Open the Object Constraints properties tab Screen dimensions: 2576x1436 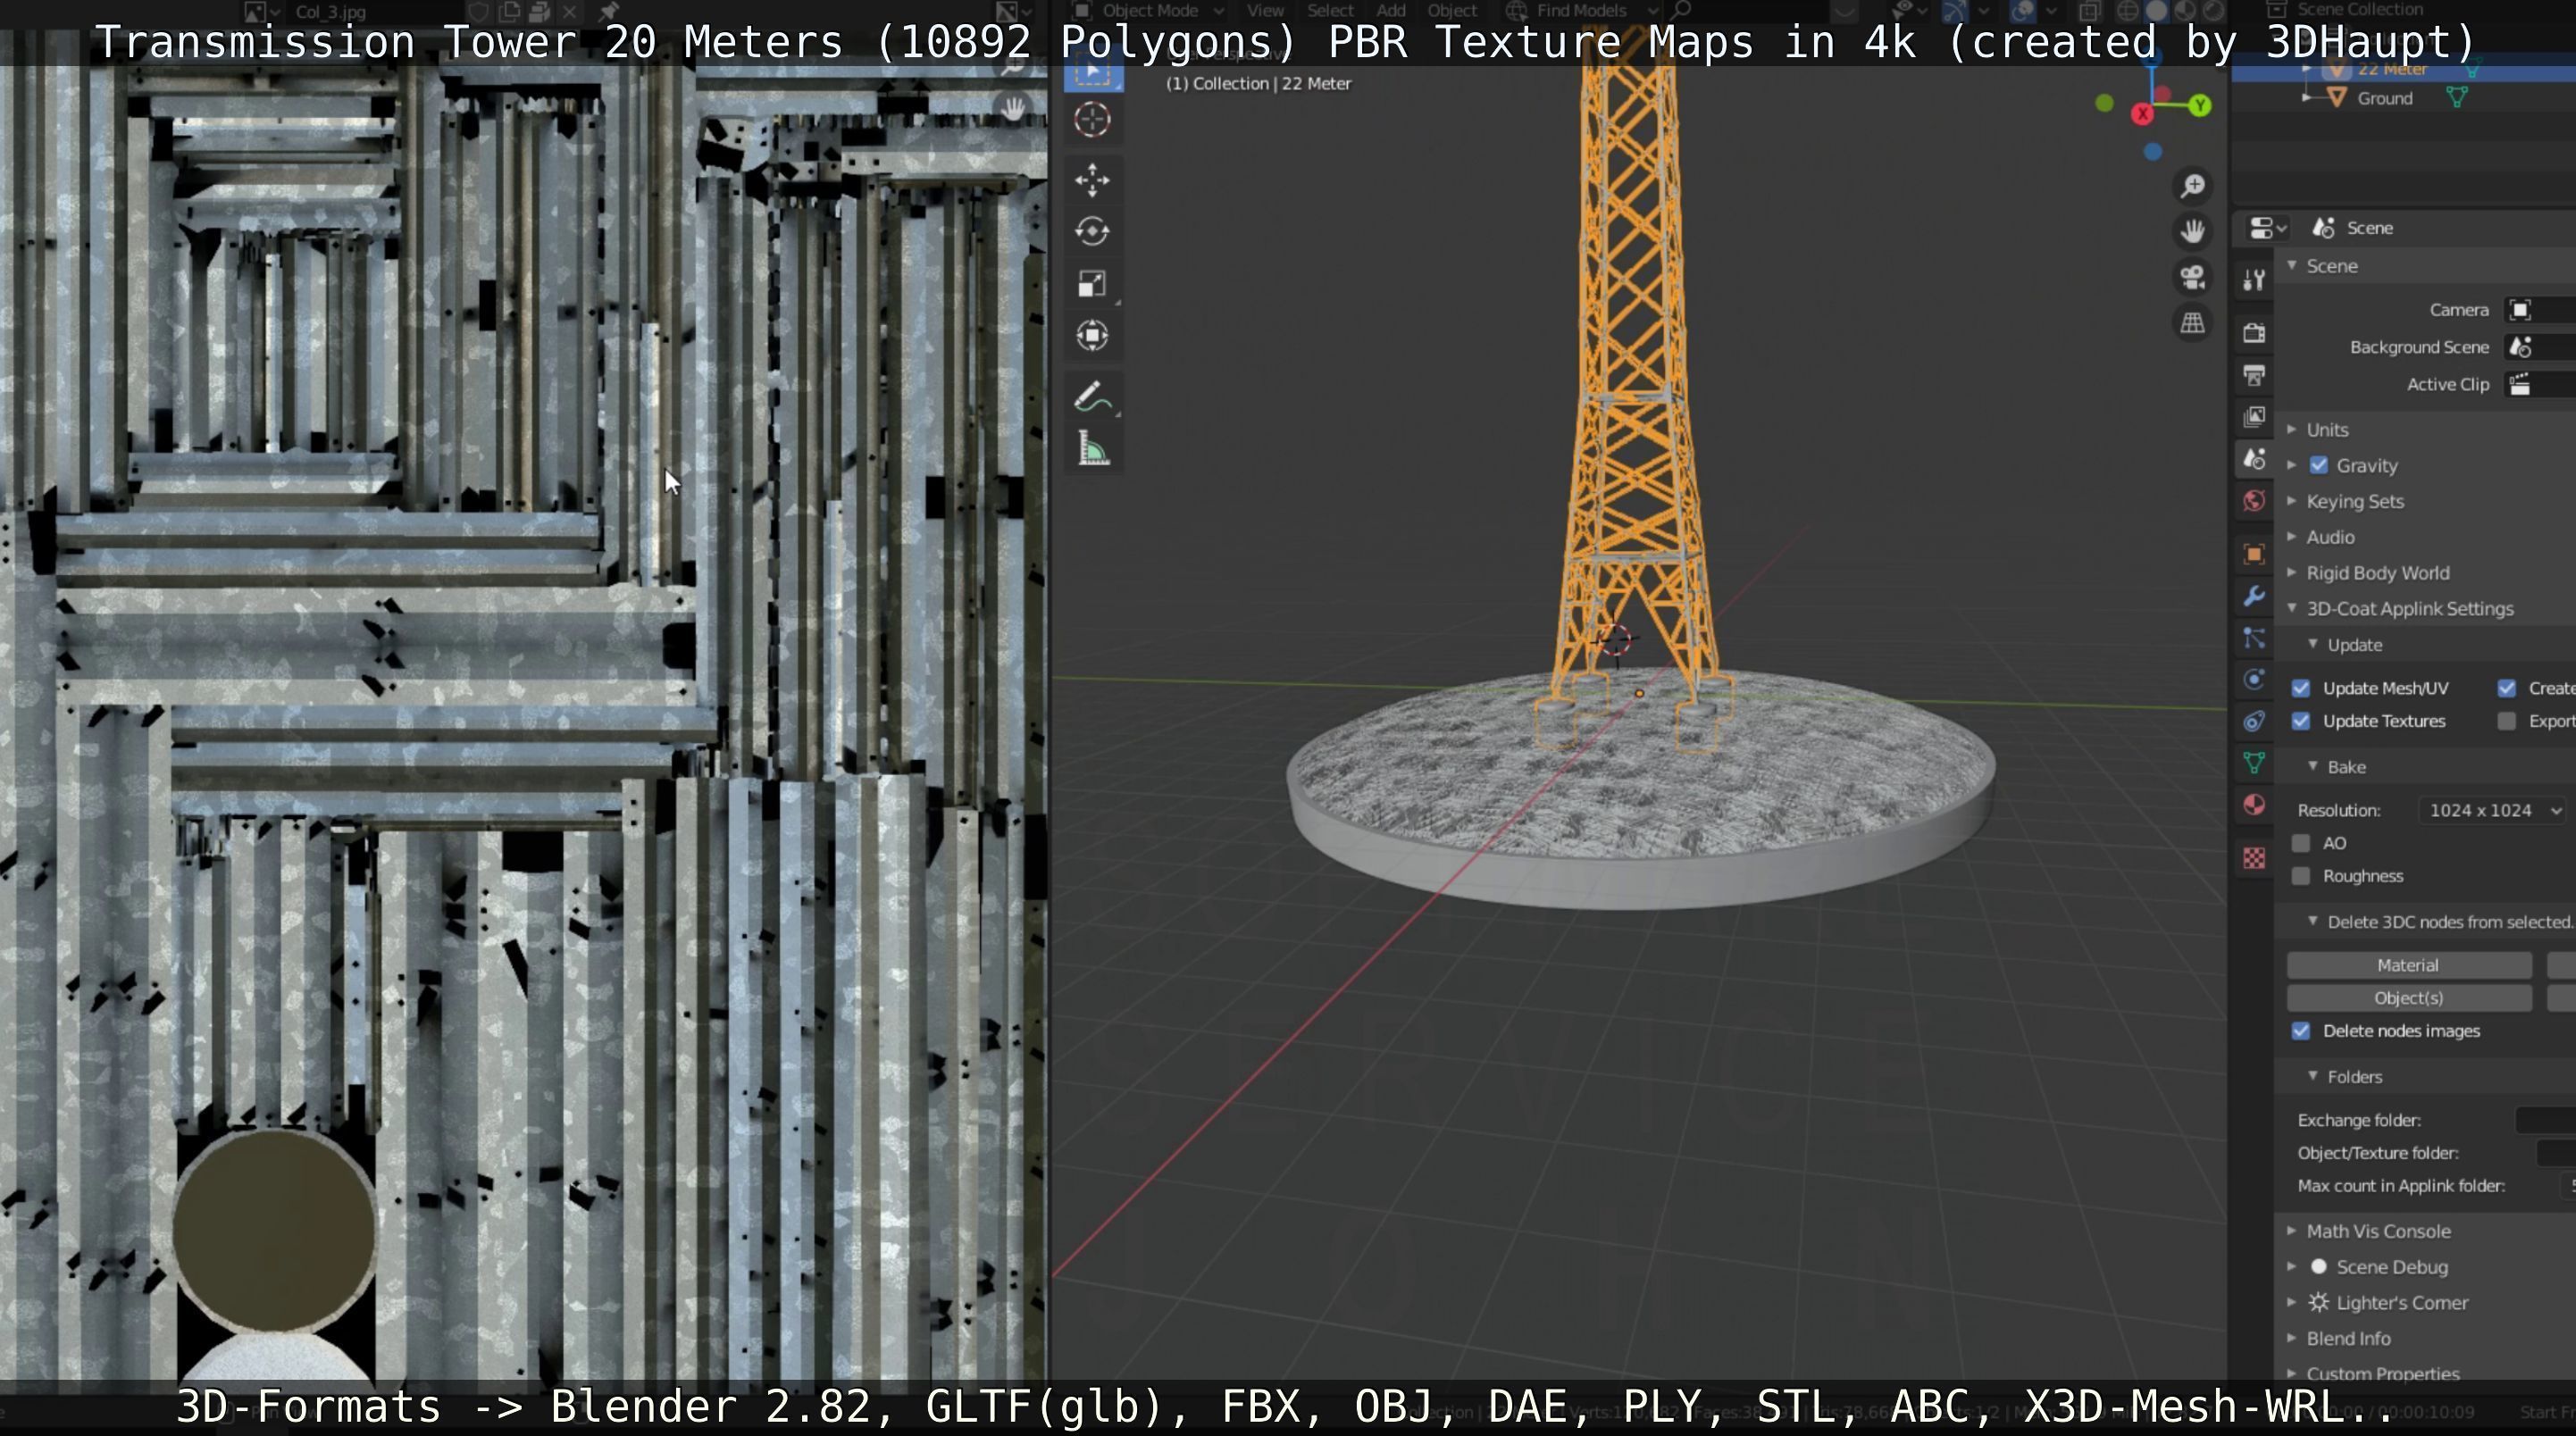[x=2254, y=722]
